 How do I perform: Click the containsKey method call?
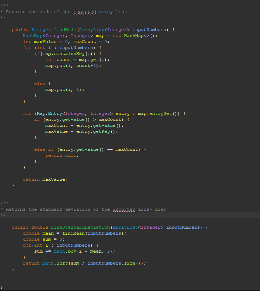[x=69, y=54]
